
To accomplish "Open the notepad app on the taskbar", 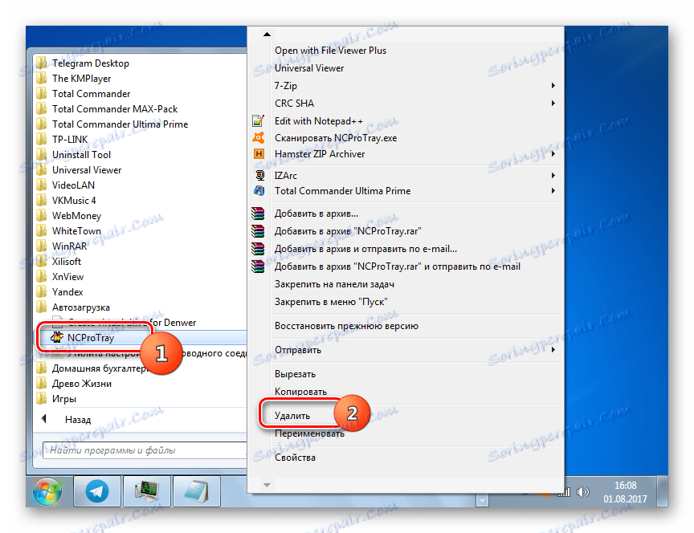I will coord(196,491).
